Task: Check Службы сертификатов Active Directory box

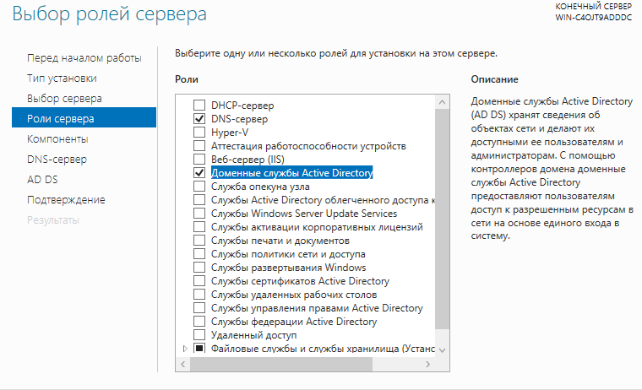Action: pos(199,281)
